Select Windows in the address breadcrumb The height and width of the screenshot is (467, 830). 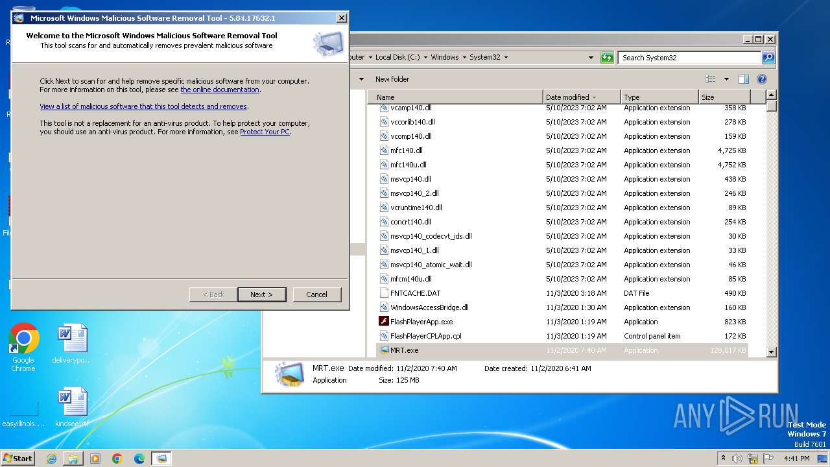(445, 57)
